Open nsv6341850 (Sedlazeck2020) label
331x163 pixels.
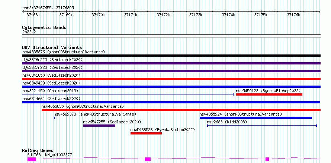(51, 75)
